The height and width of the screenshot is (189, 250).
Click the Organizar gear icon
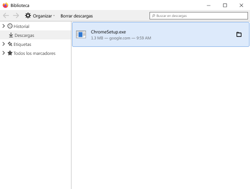(28, 15)
